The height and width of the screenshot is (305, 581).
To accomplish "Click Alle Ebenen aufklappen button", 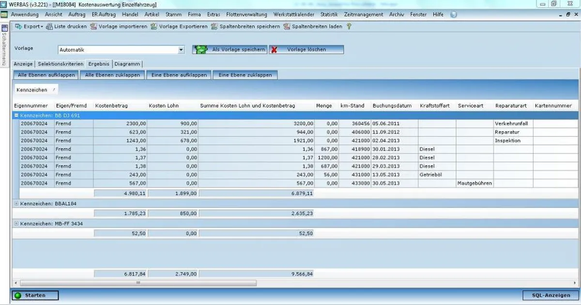I will click(x=46, y=75).
